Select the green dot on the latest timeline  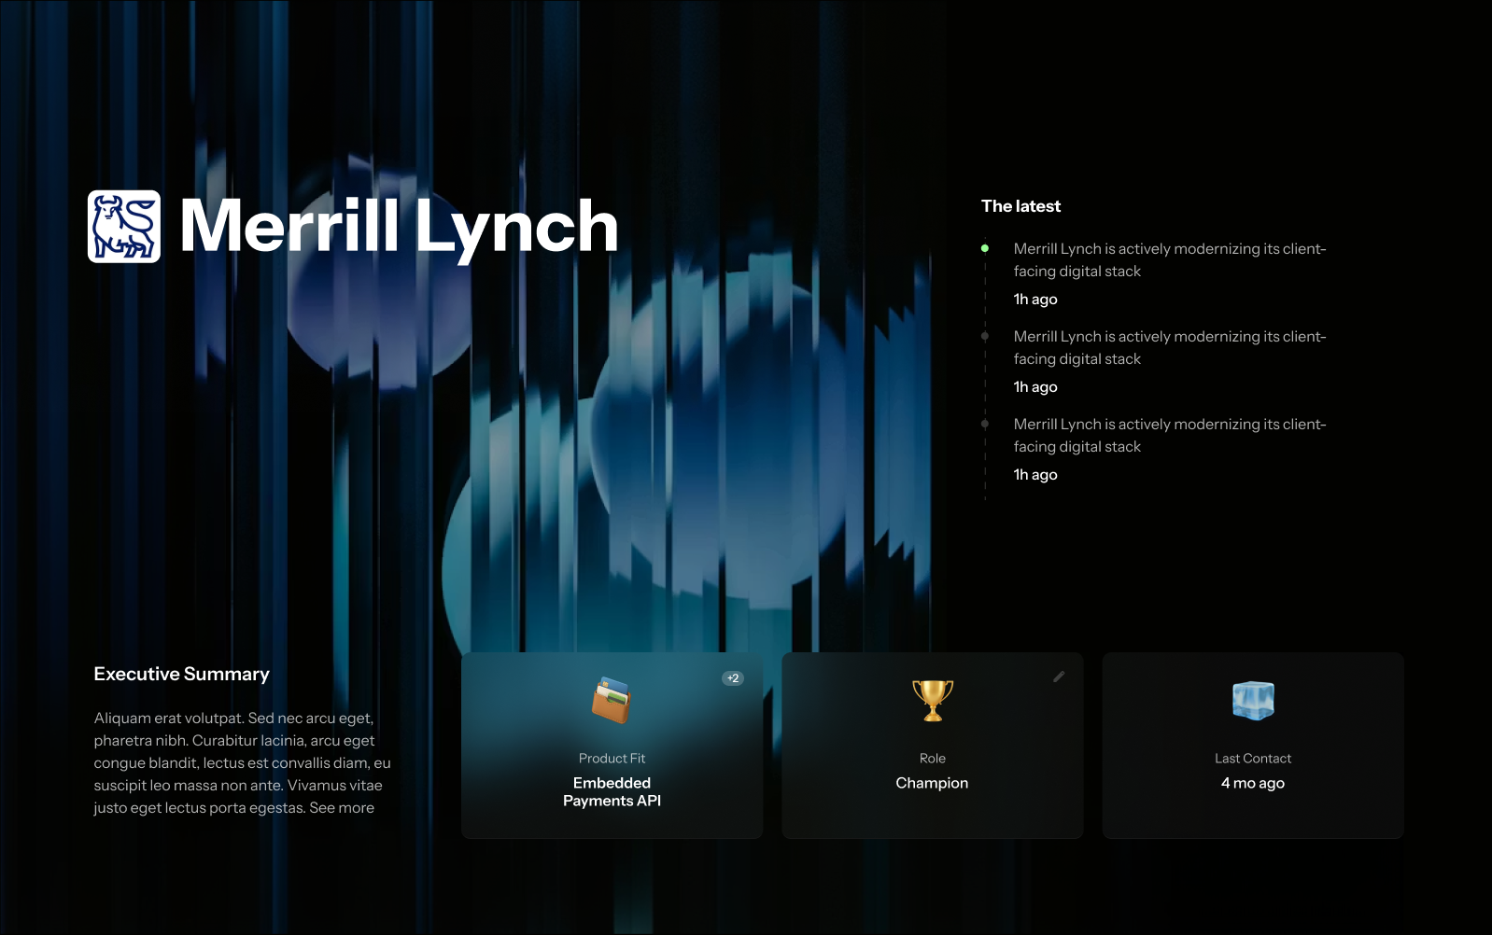tap(985, 248)
